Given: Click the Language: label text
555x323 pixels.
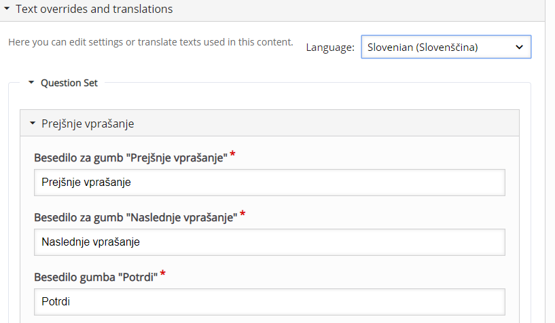Looking at the screenshot, I should pos(330,47).
